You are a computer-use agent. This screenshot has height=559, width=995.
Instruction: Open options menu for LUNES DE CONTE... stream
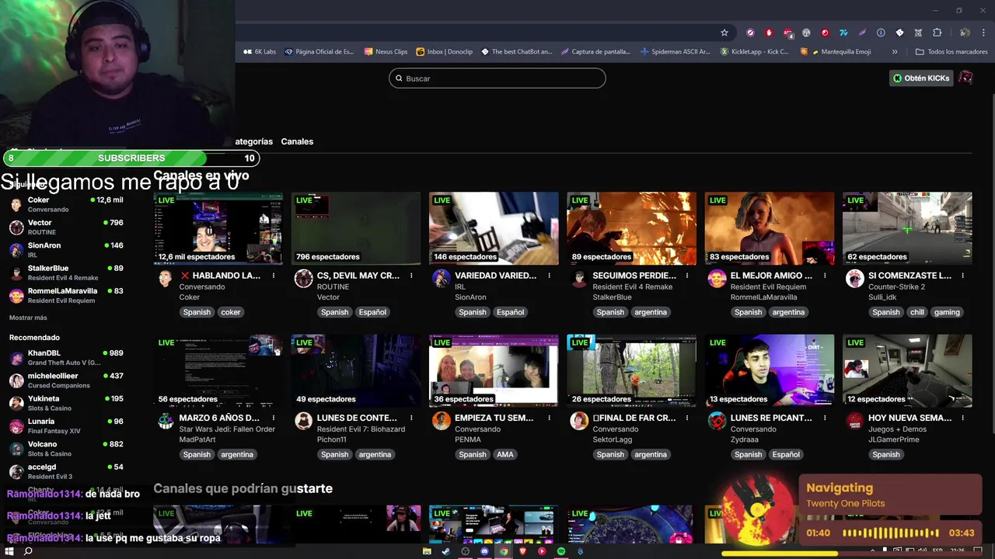coord(411,418)
